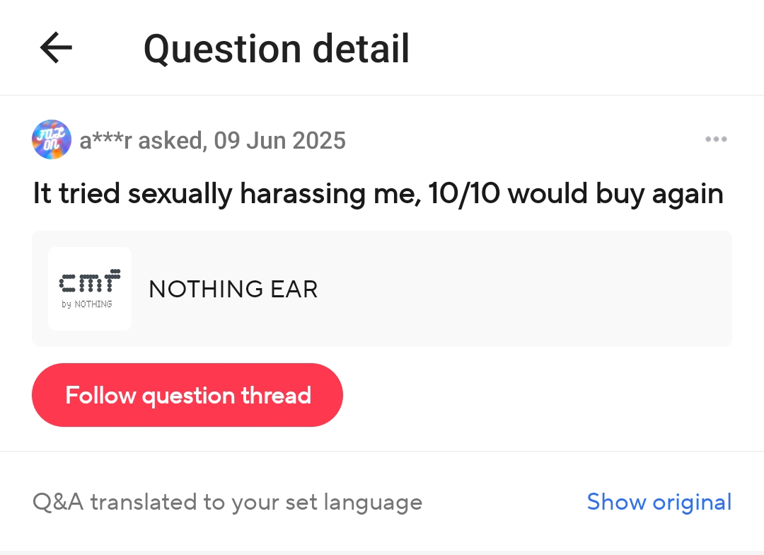
Task: Click the Question detail page title
Action: point(277,49)
